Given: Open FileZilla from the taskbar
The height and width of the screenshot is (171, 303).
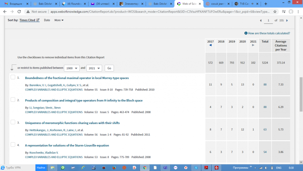Looking at the screenshot, I should click(217, 168).
